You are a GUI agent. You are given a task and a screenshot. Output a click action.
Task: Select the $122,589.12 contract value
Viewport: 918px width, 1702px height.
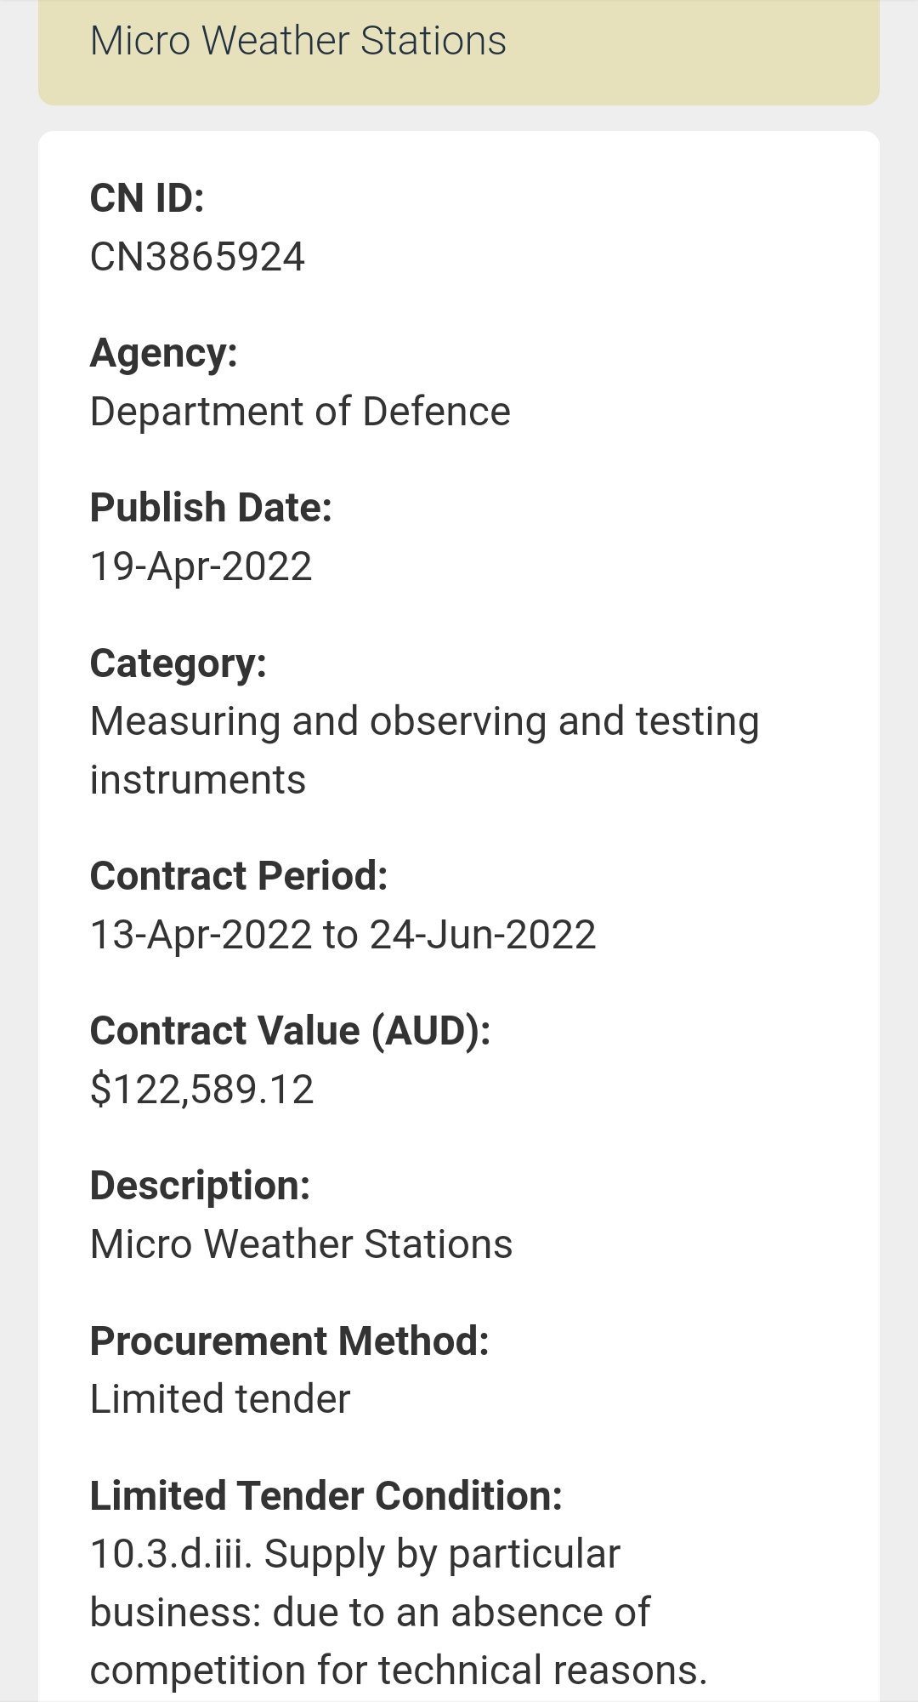(202, 1090)
